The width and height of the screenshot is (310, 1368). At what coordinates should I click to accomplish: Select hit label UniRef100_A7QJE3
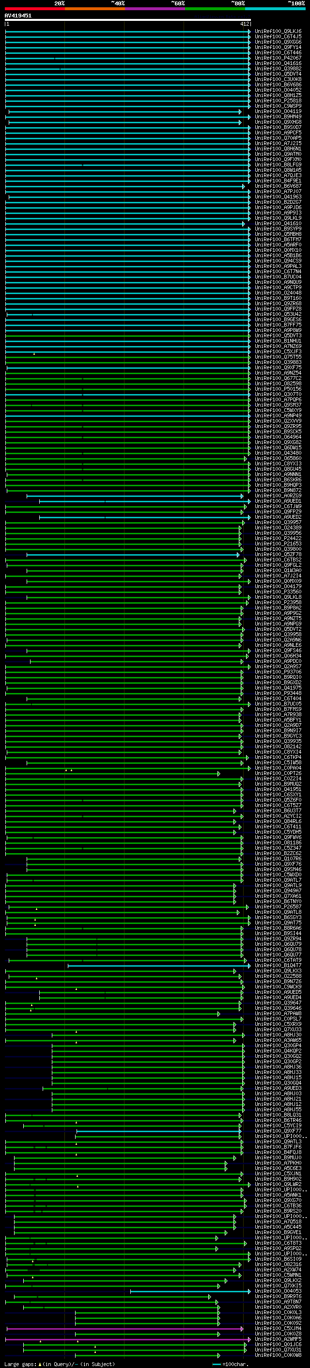(278, 176)
